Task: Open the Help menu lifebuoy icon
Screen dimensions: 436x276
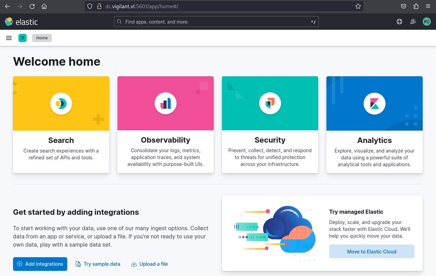Action: pos(399,22)
